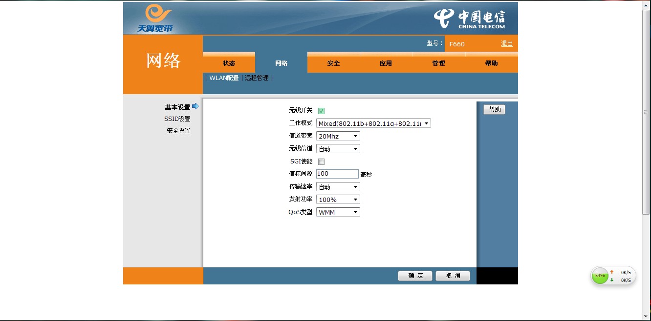
Task: Click the 工作模式 label
Action: (x=301, y=123)
